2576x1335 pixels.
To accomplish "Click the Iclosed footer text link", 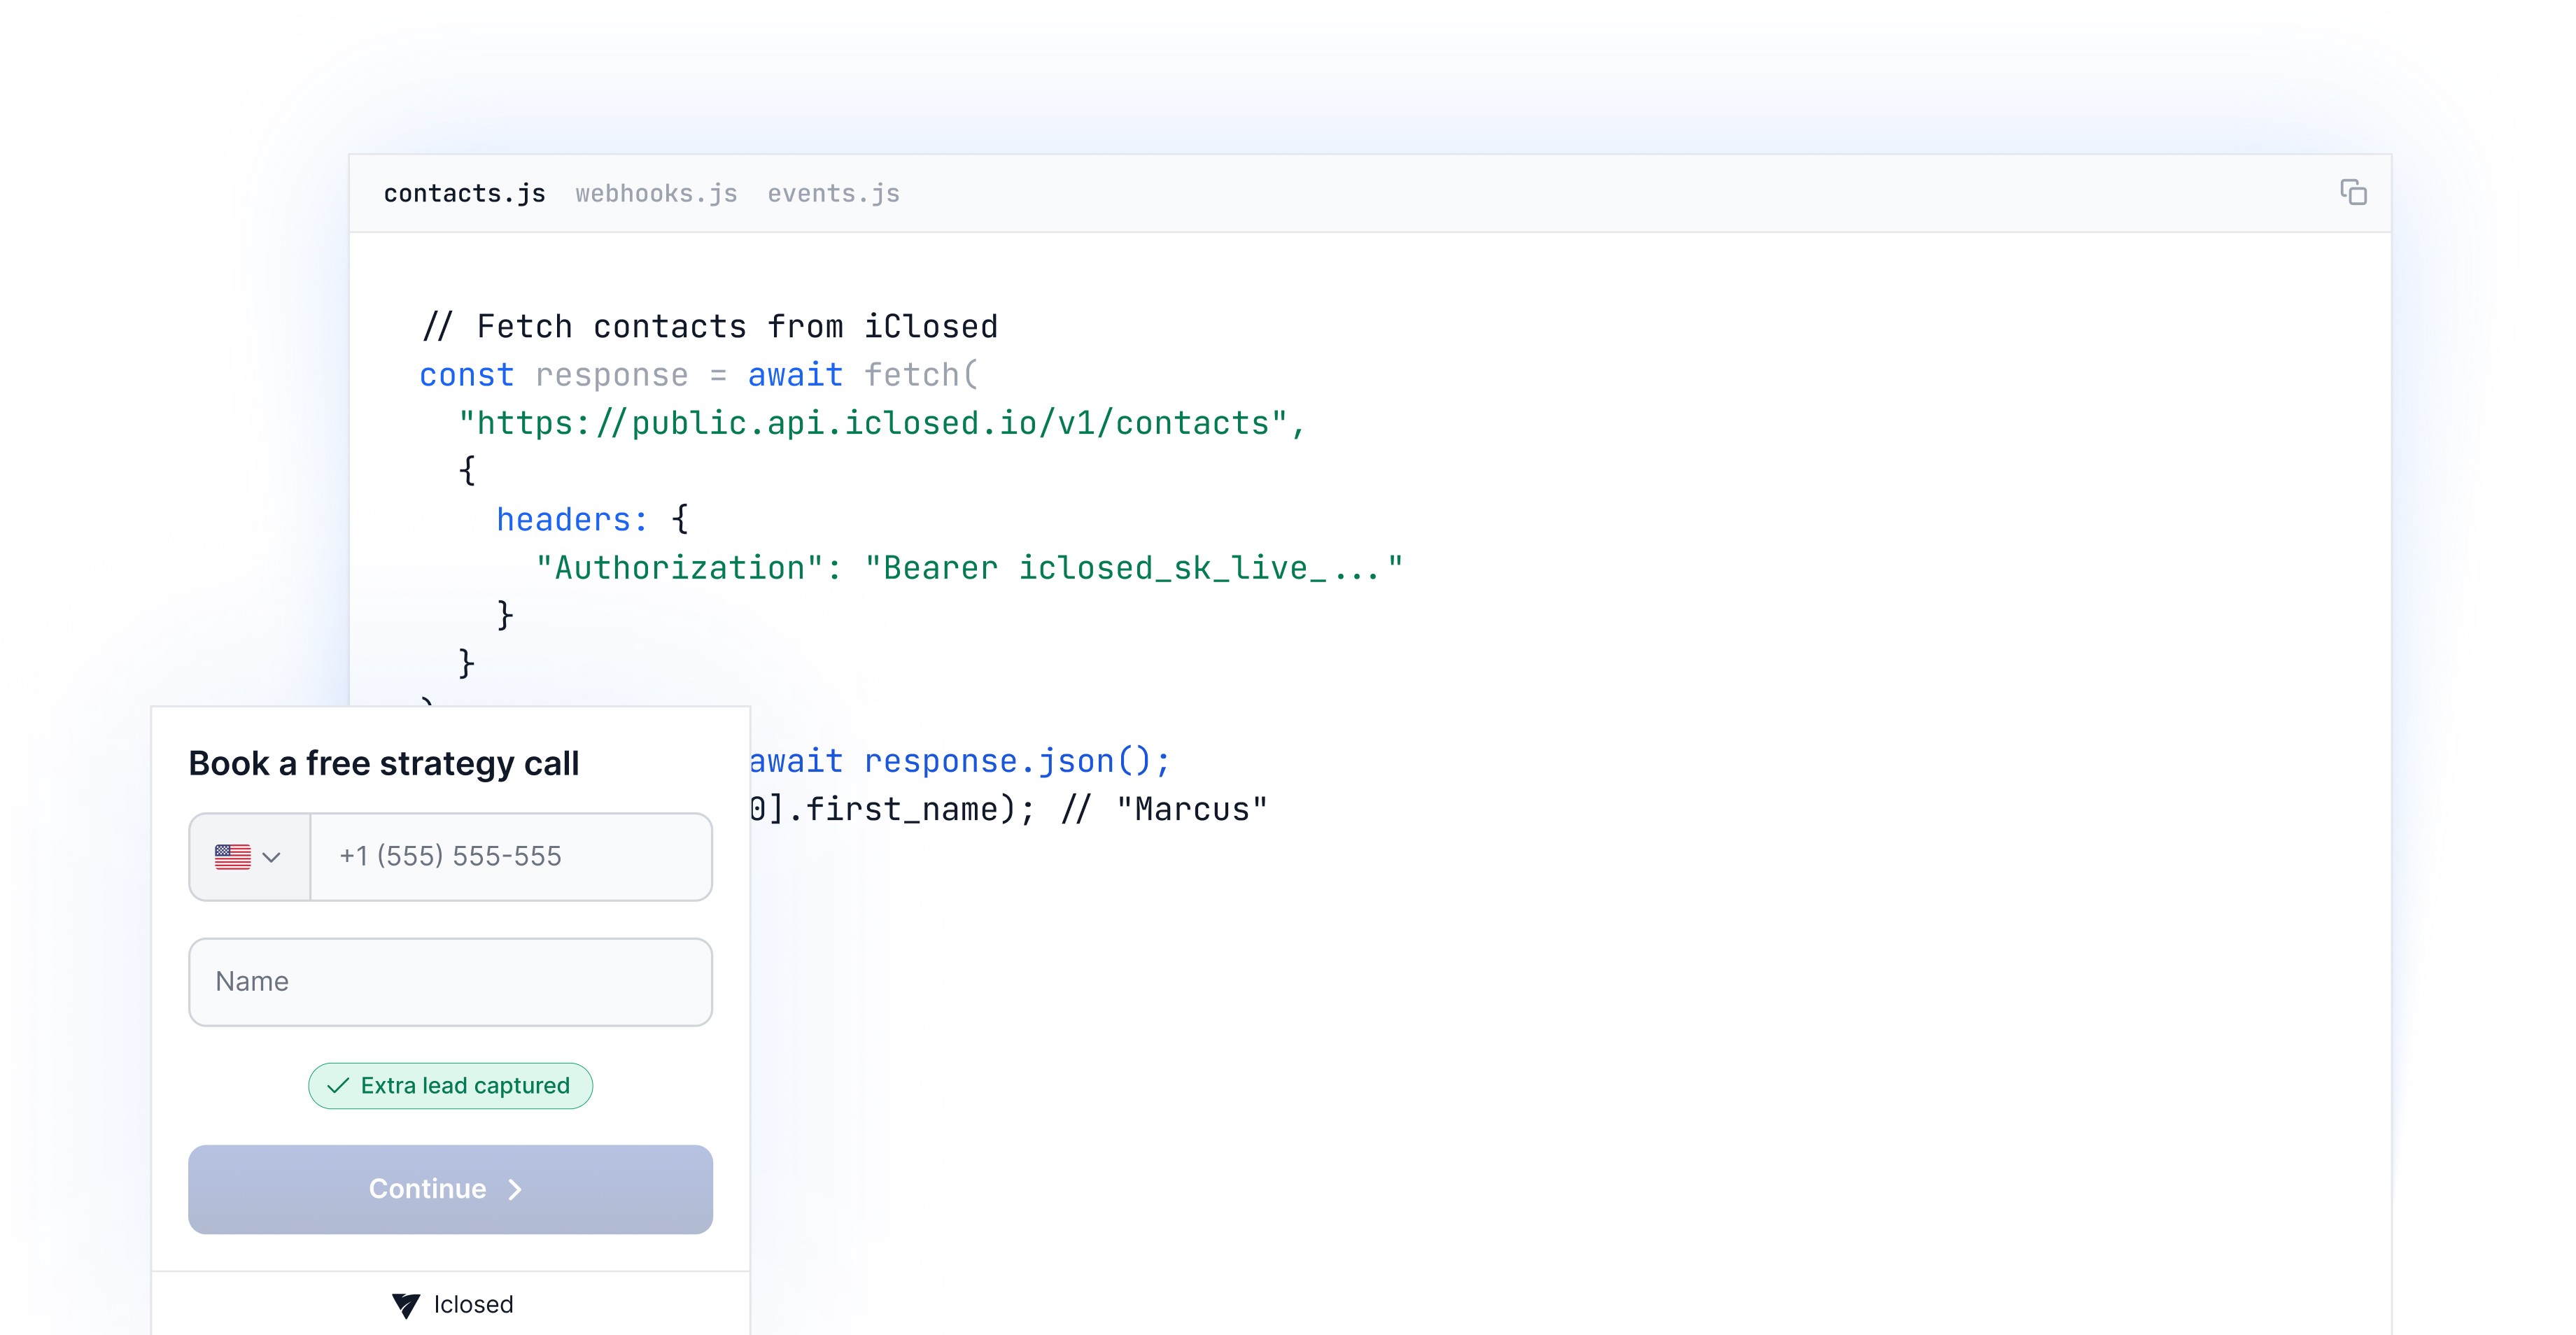I will [473, 1305].
